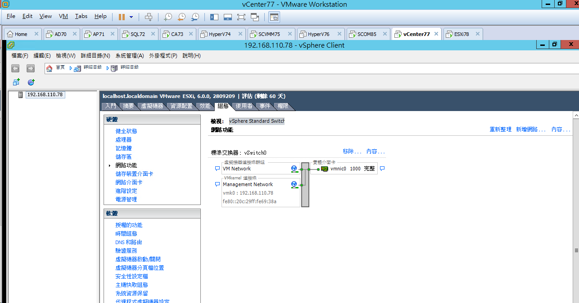Open 處理器 processor link
Viewport: 579px width, 303px height.
click(x=123, y=140)
